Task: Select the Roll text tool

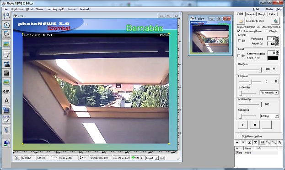Action: [x=6, y=119]
